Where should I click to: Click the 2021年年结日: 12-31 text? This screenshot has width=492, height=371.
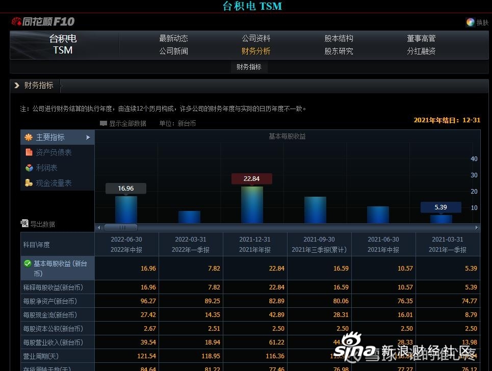click(x=447, y=120)
